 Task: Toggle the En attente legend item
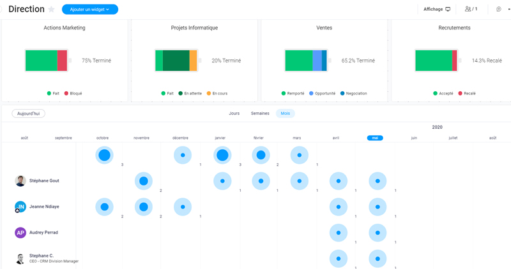point(190,93)
